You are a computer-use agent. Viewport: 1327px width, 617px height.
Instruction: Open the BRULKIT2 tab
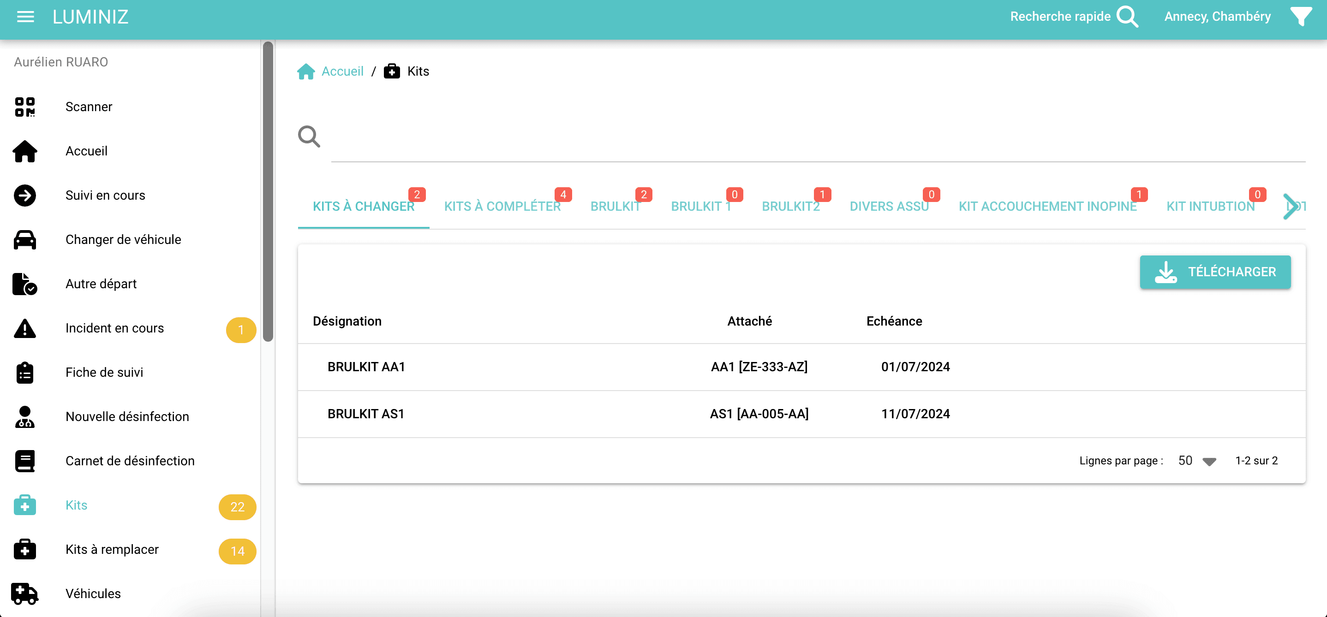[x=791, y=206]
